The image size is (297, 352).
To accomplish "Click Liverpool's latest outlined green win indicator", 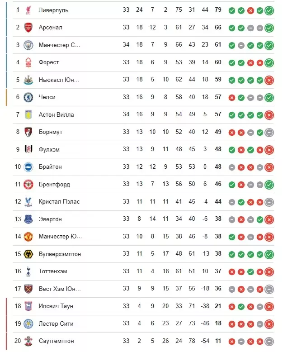I will point(269,10).
